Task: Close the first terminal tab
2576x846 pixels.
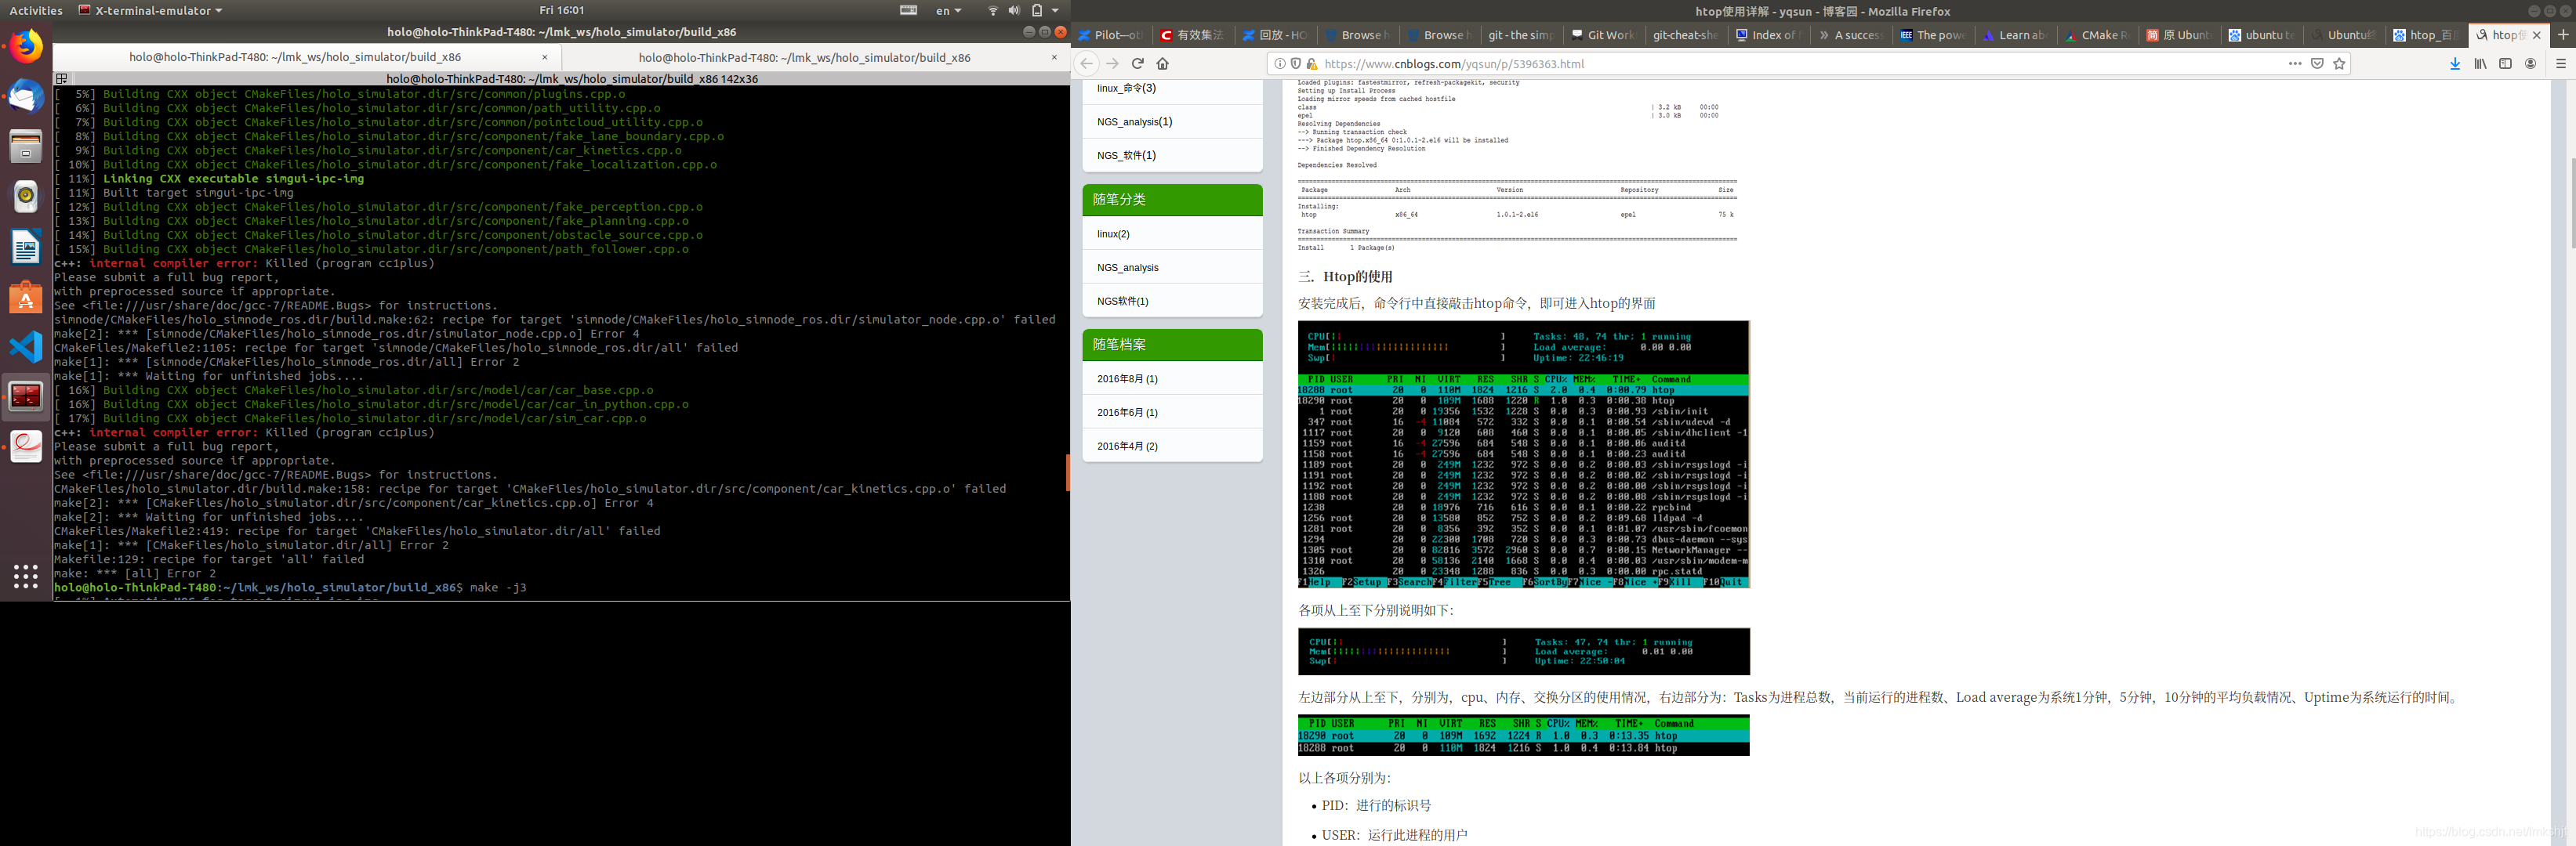Action: point(545,57)
